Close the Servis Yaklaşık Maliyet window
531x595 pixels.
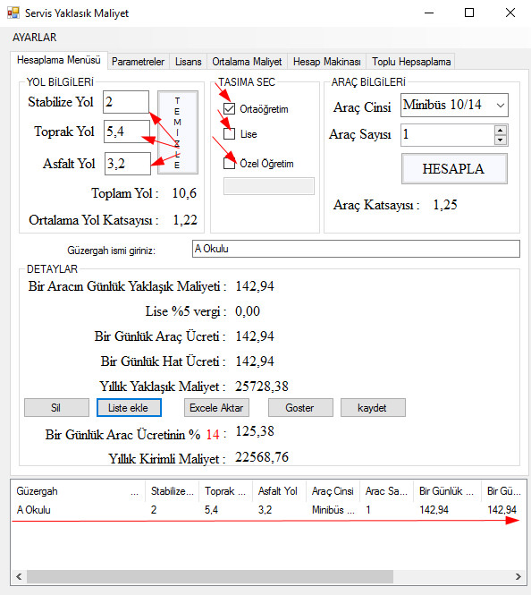(x=510, y=13)
